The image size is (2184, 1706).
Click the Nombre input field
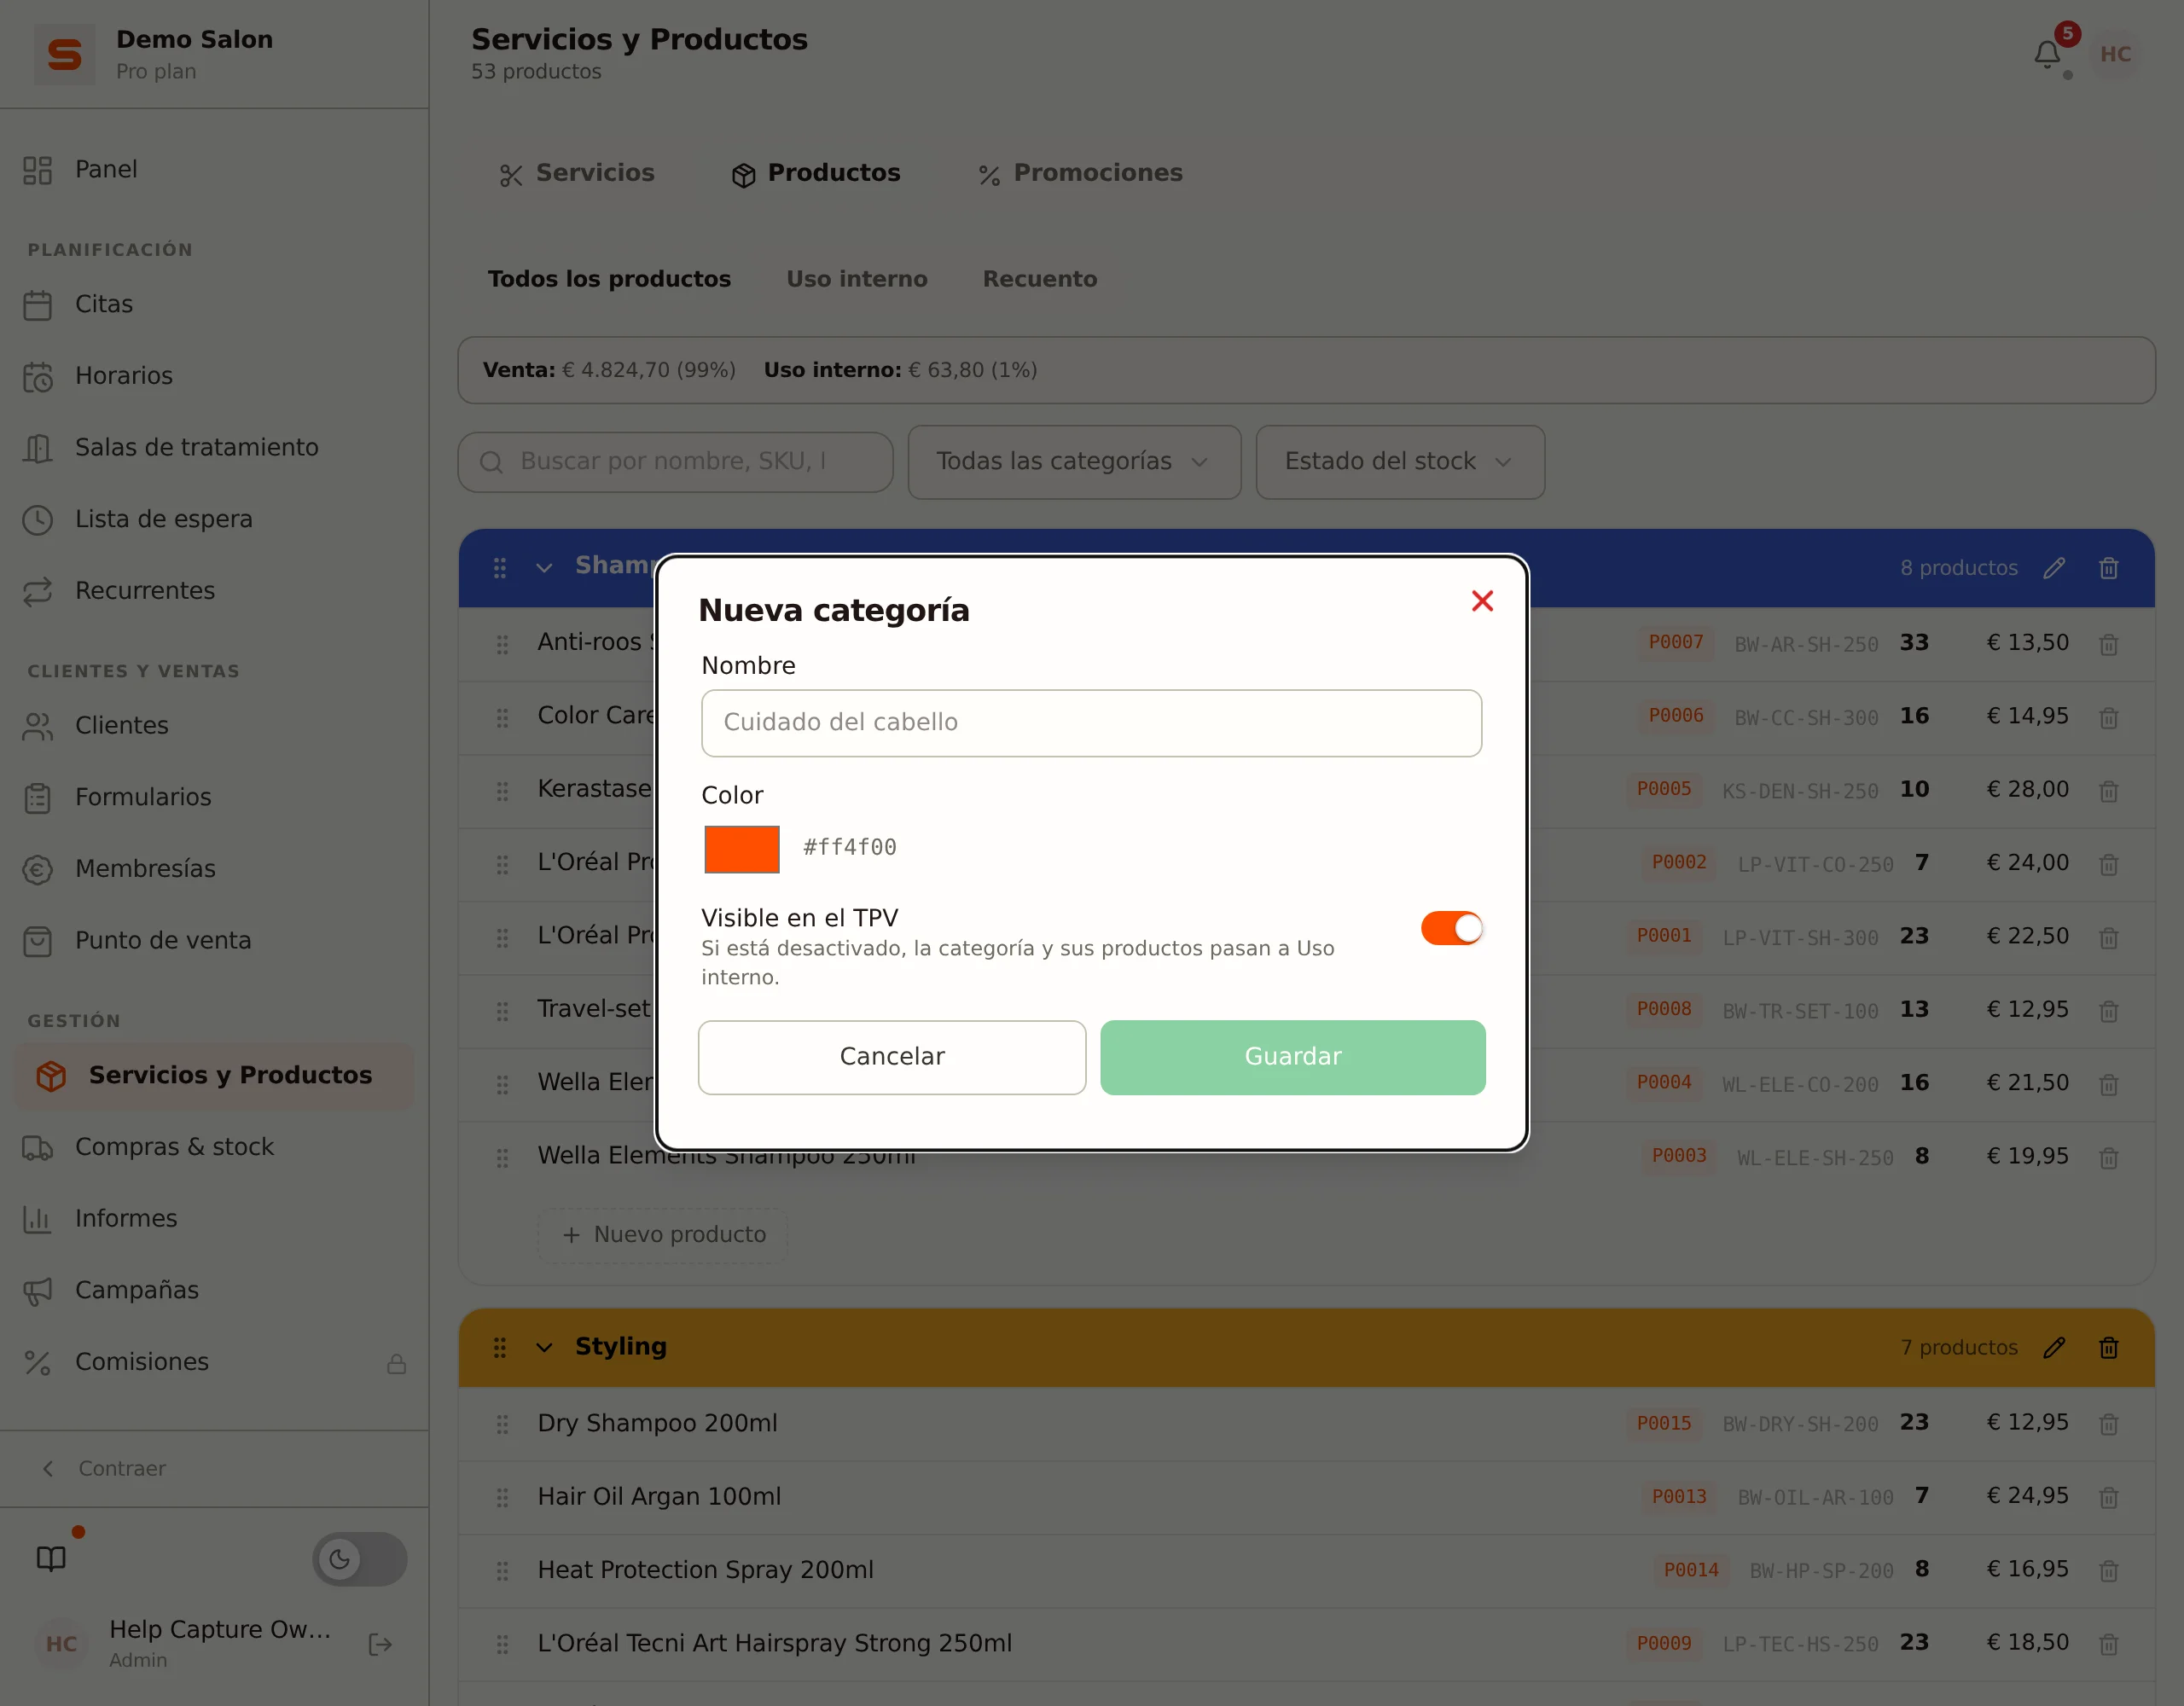pos(1091,722)
